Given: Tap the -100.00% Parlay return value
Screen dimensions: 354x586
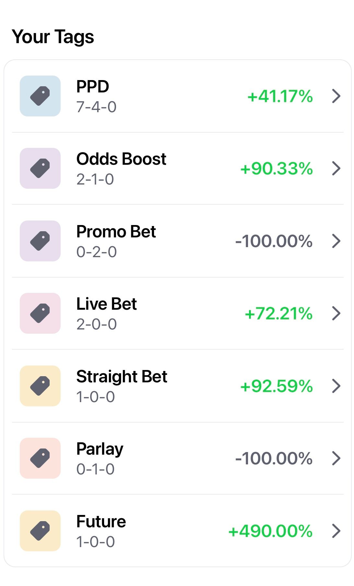Looking at the screenshot, I should (x=274, y=459).
